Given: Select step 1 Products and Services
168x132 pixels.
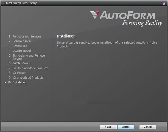Looking at the screenshot, I should (x=25, y=36).
